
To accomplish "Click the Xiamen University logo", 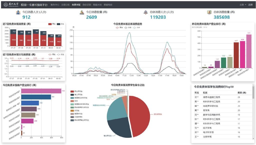I will (x=11, y=5).
